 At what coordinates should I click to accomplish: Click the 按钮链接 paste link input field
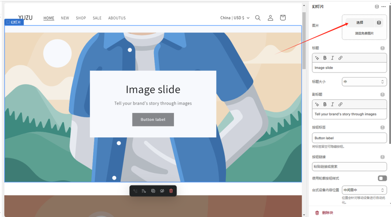click(349, 167)
